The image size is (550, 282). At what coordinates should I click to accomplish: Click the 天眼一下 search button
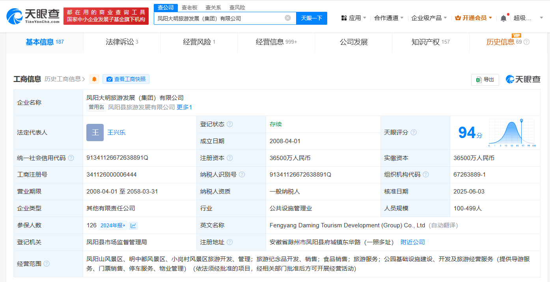[311, 18]
